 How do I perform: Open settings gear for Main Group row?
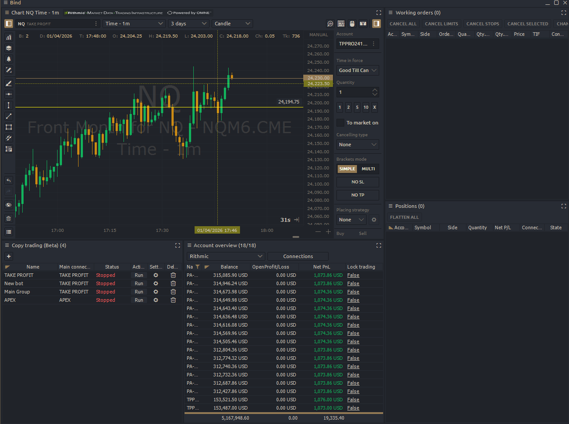[156, 292]
